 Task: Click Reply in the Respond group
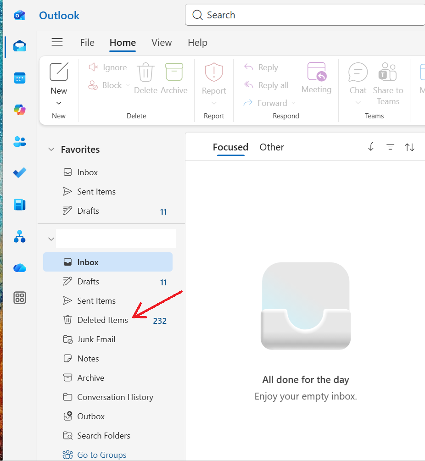pos(261,67)
